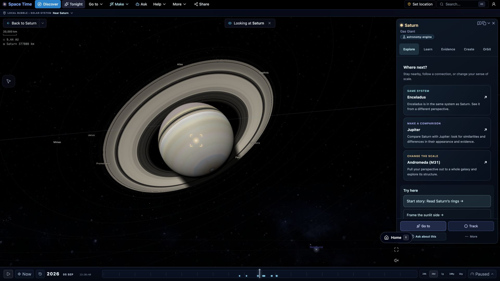This screenshot has width=500, height=281.
Task: Open the Discover view
Action: tap(48, 4)
